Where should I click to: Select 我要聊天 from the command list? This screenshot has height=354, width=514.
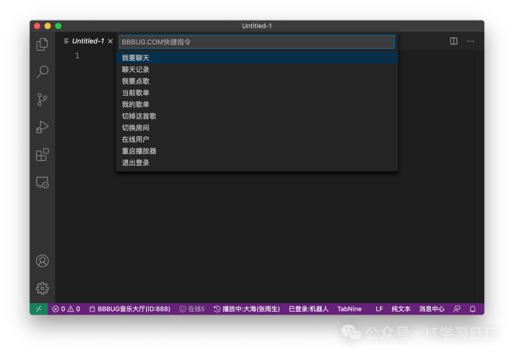[x=136, y=58]
